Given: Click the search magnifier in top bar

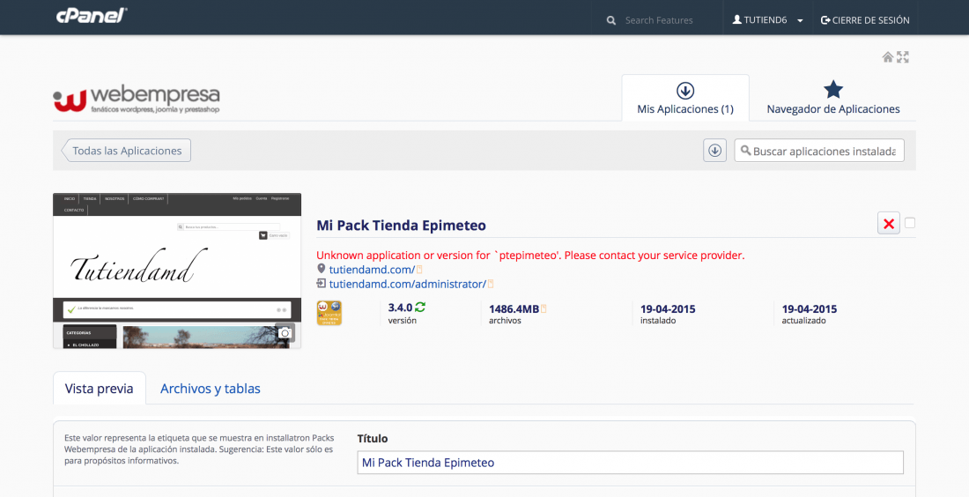Looking at the screenshot, I should pyautogui.click(x=611, y=20).
